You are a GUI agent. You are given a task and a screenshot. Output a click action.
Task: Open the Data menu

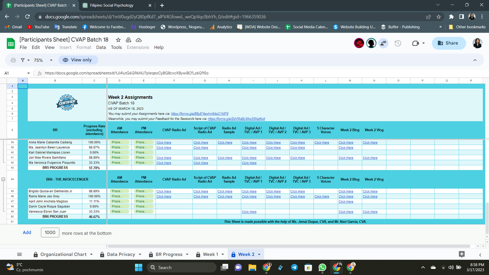pyautogui.click(x=101, y=47)
